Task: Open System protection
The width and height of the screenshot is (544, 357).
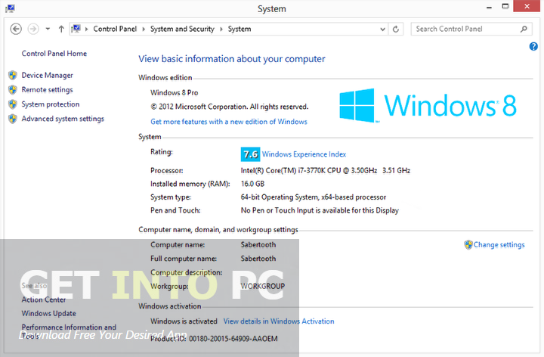Action: (x=51, y=104)
